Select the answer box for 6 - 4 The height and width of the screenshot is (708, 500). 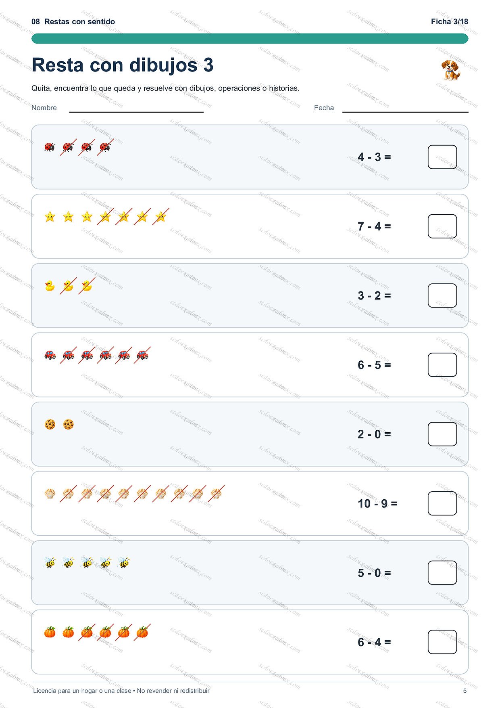pos(442,642)
